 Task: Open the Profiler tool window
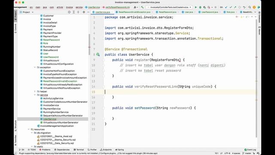pos(92,150)
